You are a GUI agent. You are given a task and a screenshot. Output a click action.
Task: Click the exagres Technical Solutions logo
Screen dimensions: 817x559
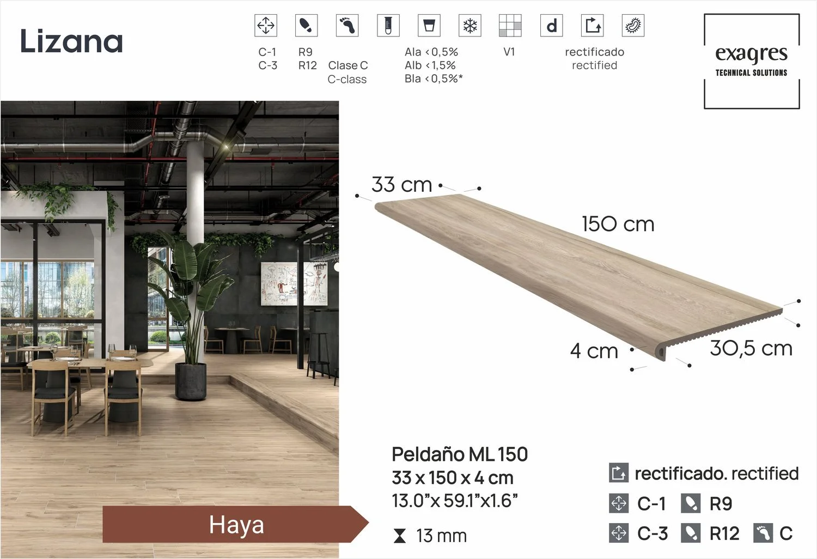pyautogui.click(x=752, y=61)
